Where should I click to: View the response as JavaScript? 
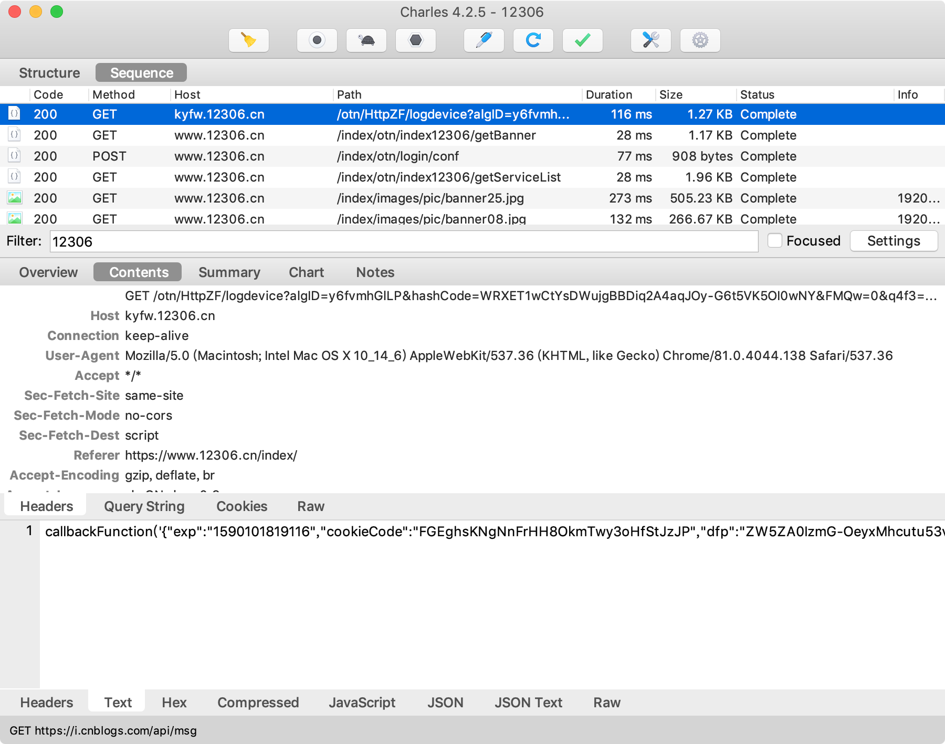click(362, 703)
